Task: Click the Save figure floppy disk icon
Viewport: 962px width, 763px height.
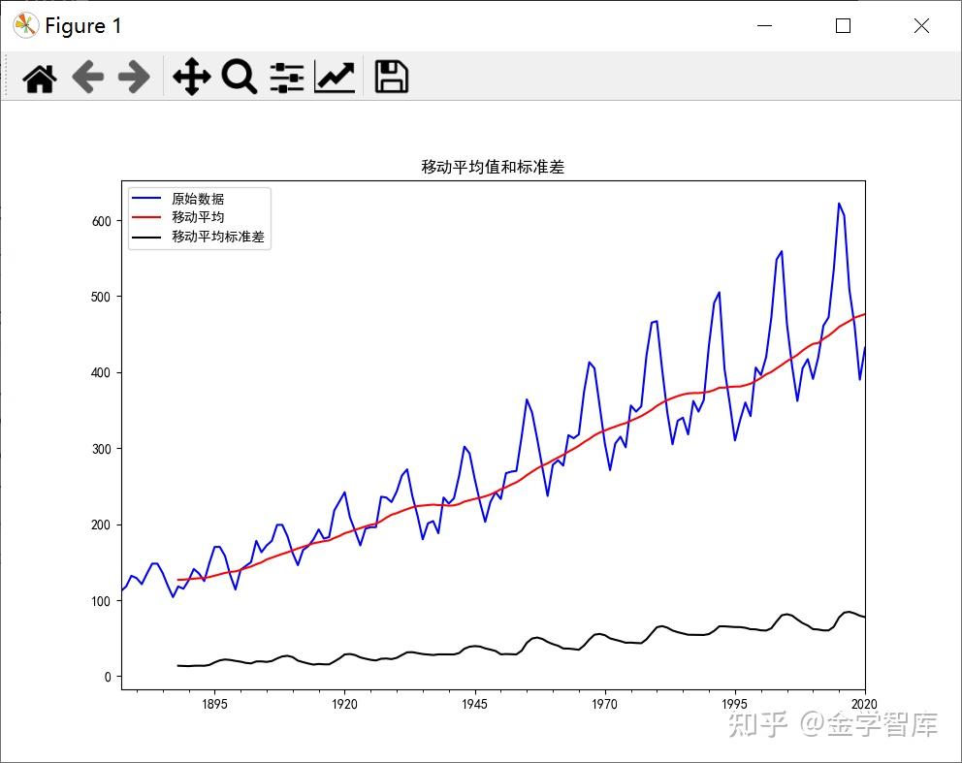Action: [x=390, y=78]
